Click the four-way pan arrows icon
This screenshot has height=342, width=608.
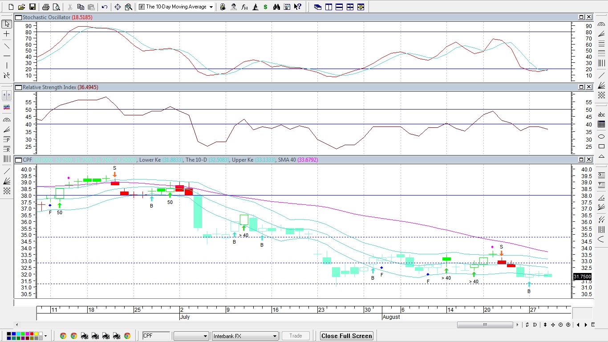pos(553,325)
